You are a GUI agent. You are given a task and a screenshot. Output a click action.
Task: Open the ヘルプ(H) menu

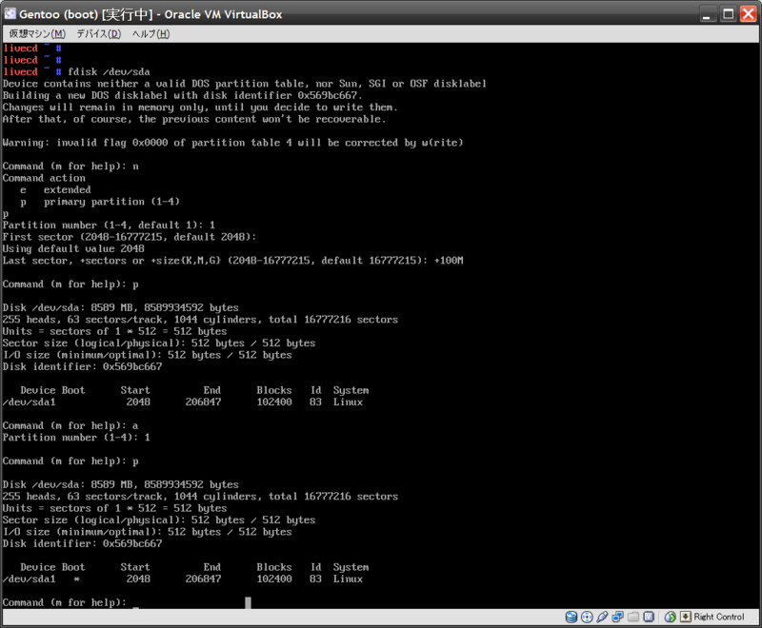[x=151, y=33]
